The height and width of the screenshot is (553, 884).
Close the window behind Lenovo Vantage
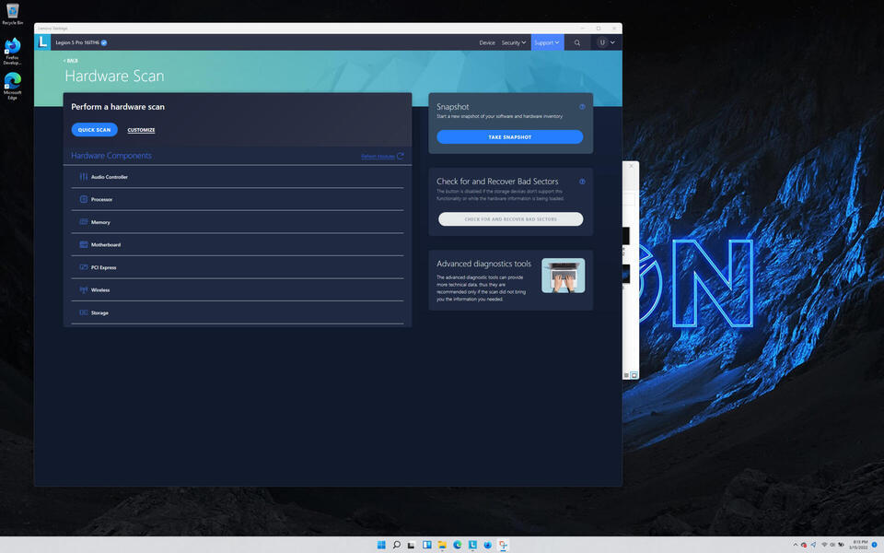(632, 166)
